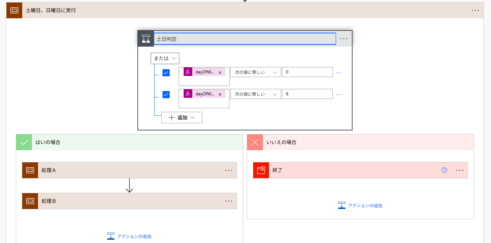This screenshot has height=243, width=491.
Task: Open the または logic operator dropdown
Action: click(x=165, y=58)
